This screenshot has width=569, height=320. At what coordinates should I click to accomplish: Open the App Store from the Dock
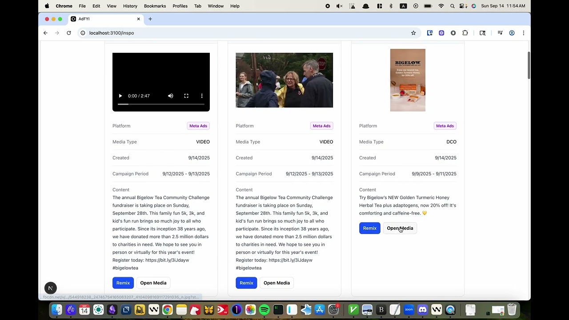pyautogui.click(x=320, y=310)
